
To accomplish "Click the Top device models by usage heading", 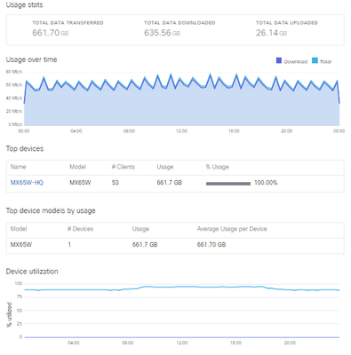I will click(51, 210).
